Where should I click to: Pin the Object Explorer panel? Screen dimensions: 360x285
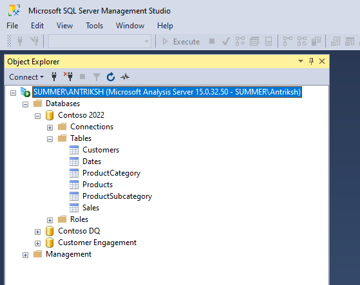(x=311, y=61)
